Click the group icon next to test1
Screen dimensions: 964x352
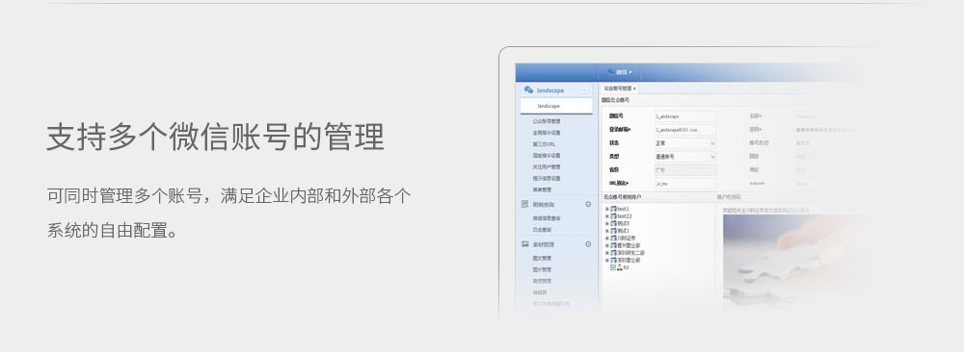pos(613,209)
